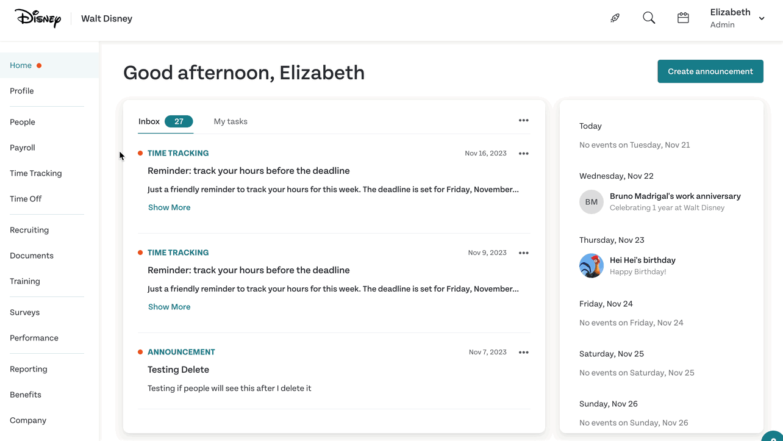Viewport: 783px width, 441px height.
Task: Open the calendar icon in the header
Action: pos(683,18)
